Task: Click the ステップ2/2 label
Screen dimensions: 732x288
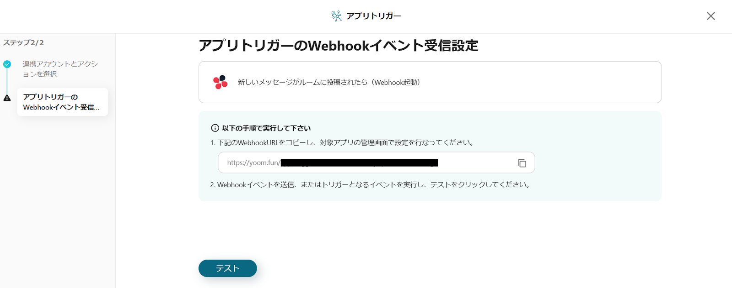Action: coord(23,42)
